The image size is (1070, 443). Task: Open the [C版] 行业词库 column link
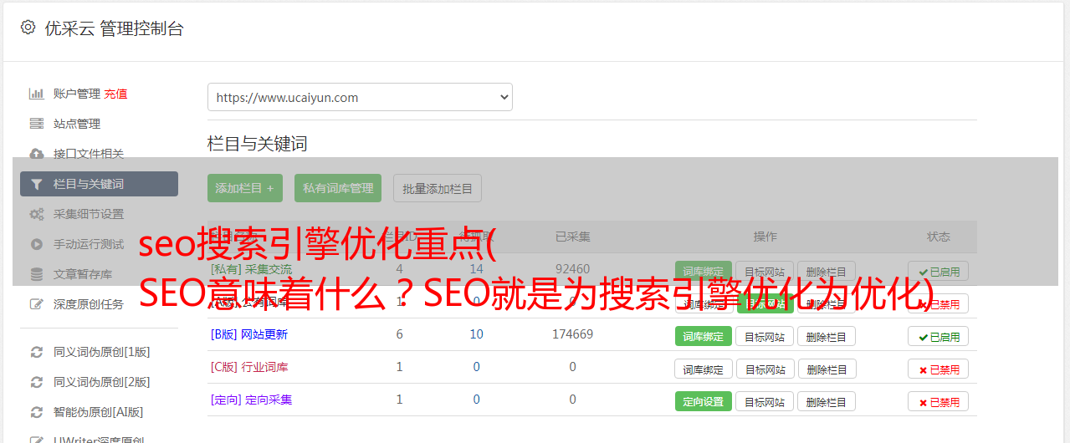[249, 367]
